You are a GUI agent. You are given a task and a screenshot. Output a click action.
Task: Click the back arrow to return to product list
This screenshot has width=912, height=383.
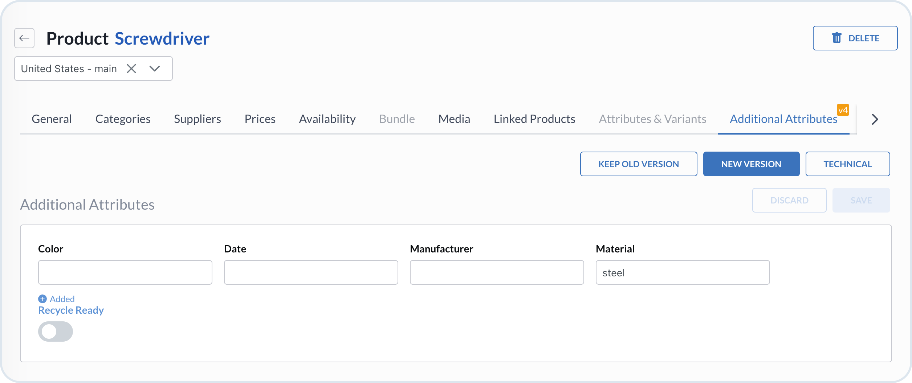tap(24, 38)
